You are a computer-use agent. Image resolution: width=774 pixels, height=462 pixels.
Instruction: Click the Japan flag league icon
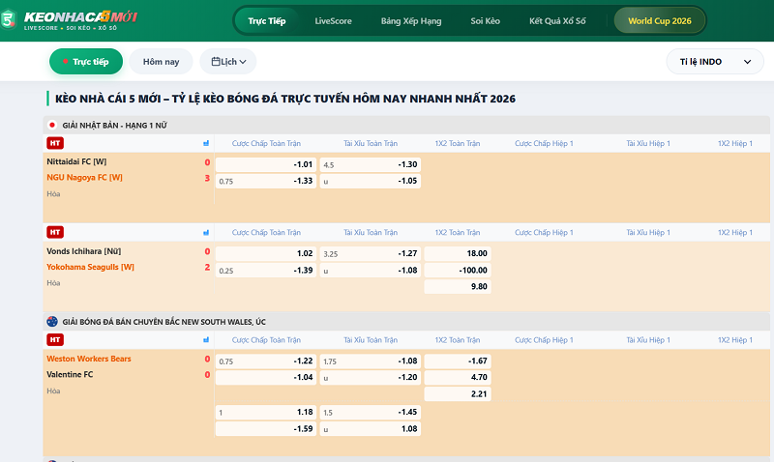pyautogui.click(x=52, y=126)
